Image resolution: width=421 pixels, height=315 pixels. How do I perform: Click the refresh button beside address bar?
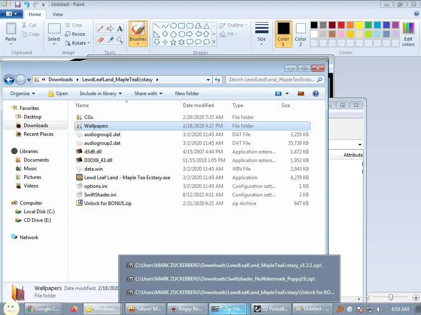point(217,80)
